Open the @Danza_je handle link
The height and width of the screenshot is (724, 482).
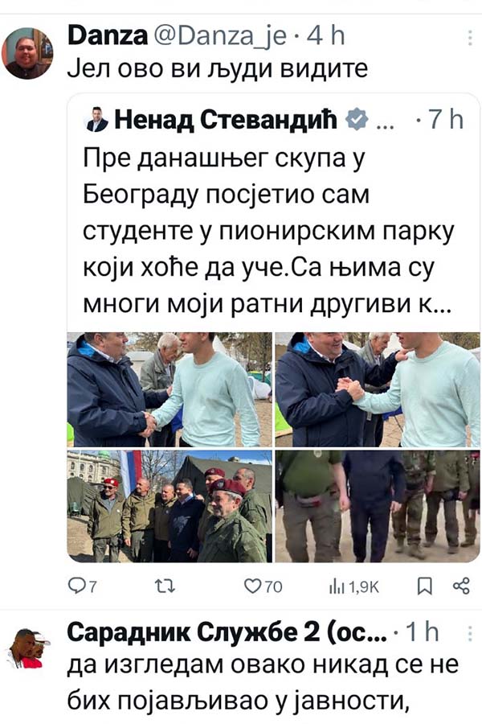[x=219, y=36]
